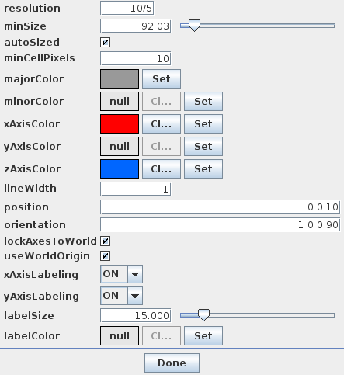
Task: Click the minSize slider handle
Action: pyautogui.click(x=194, y=26)
